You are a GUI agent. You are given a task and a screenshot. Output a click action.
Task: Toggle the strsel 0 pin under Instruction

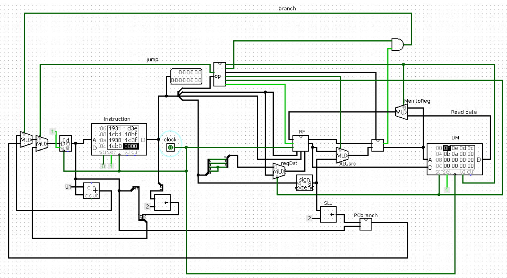pyautogui.click(x=103, y=165)
